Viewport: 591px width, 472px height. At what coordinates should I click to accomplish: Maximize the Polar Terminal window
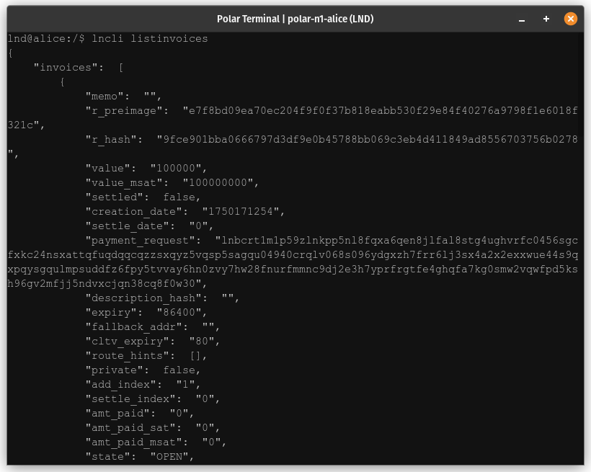coord(546,19)
